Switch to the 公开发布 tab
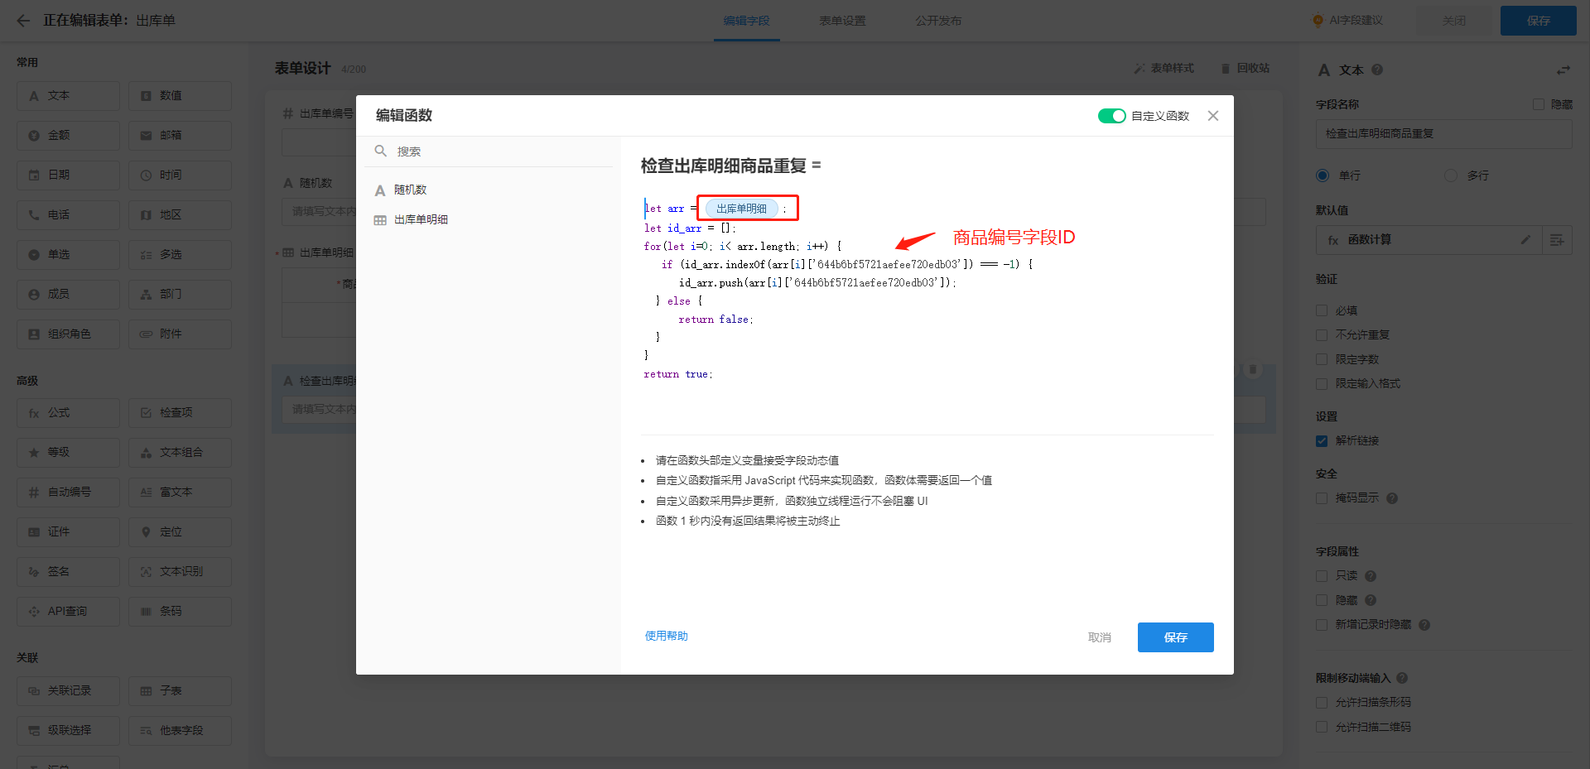The height and width of the screenshot is (769, 1590). click(939, 21)
